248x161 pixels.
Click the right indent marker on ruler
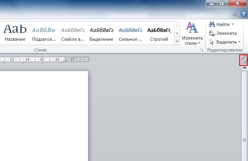coord(65,60)
